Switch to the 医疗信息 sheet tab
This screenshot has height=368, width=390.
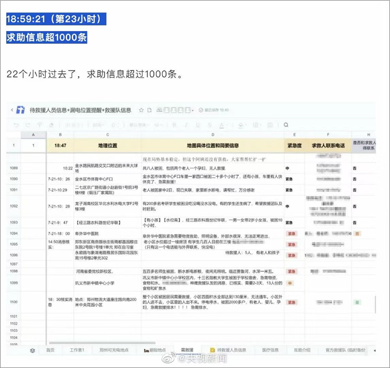[270, 350]
